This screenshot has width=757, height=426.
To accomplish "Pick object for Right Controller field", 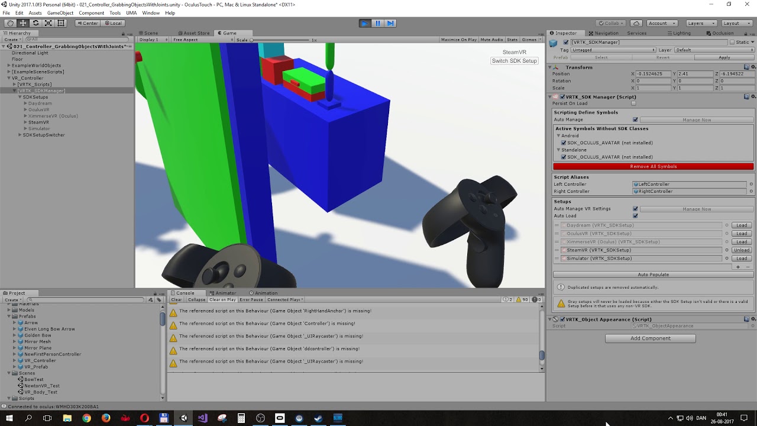I will click(x=751, y=191).
